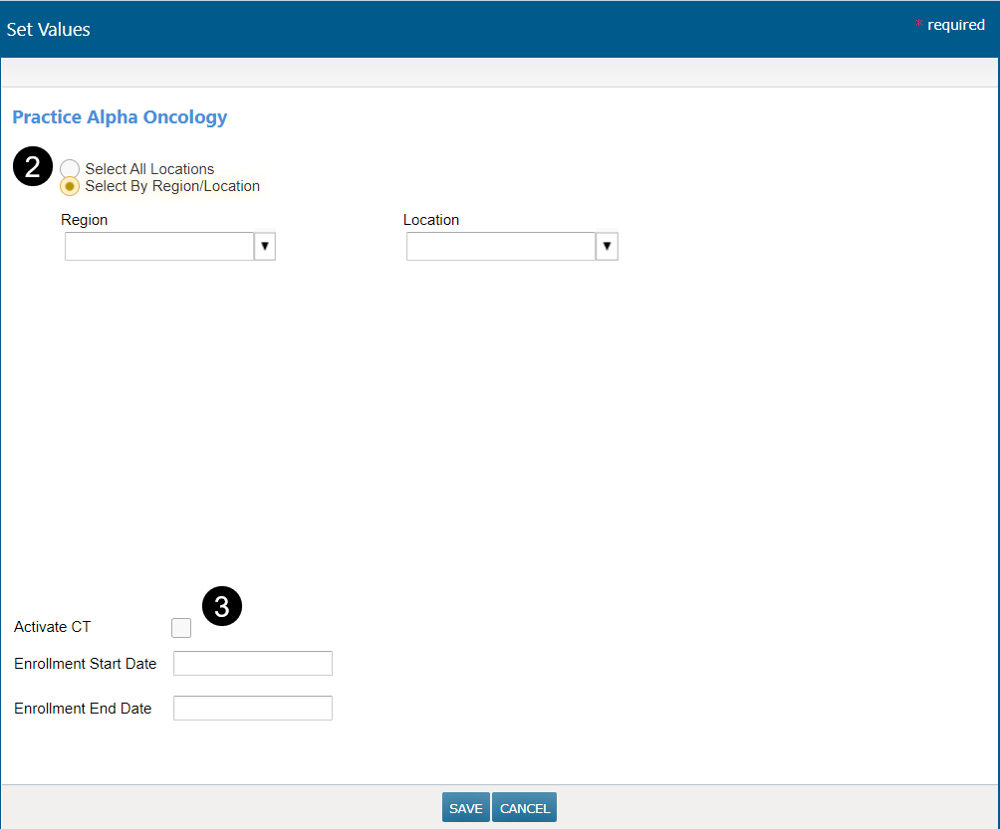Open the Region dropdown arrow
Screen dimensions: 1000x829
tap(265, 247)
